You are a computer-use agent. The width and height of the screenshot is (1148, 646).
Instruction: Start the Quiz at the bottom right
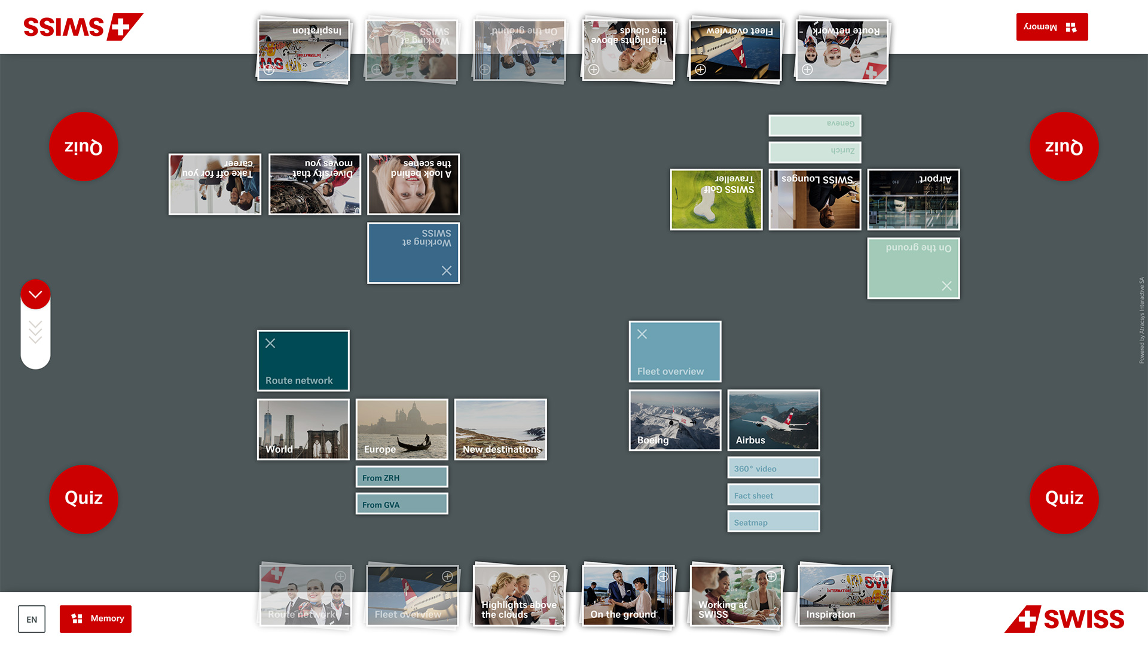coord(1064,499)
